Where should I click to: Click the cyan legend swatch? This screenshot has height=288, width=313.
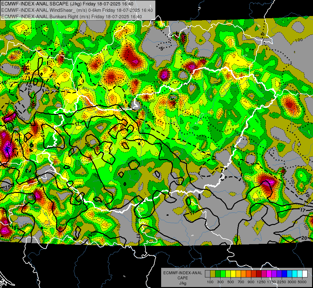click(x=294, y=274)
